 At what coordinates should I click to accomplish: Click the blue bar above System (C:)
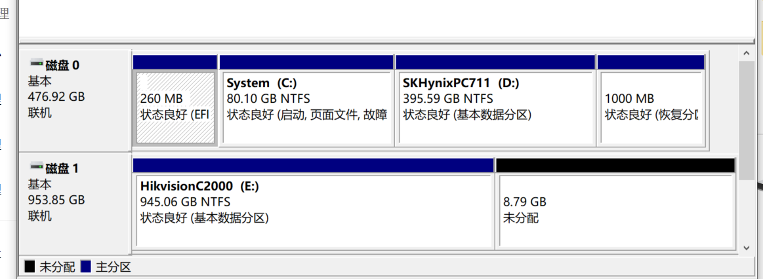(x=306, y=62)
